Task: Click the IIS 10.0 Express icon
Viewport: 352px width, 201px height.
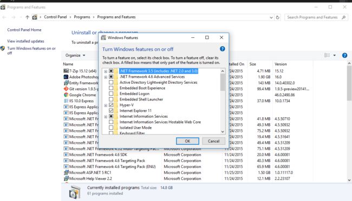Action: pos(66,101)
